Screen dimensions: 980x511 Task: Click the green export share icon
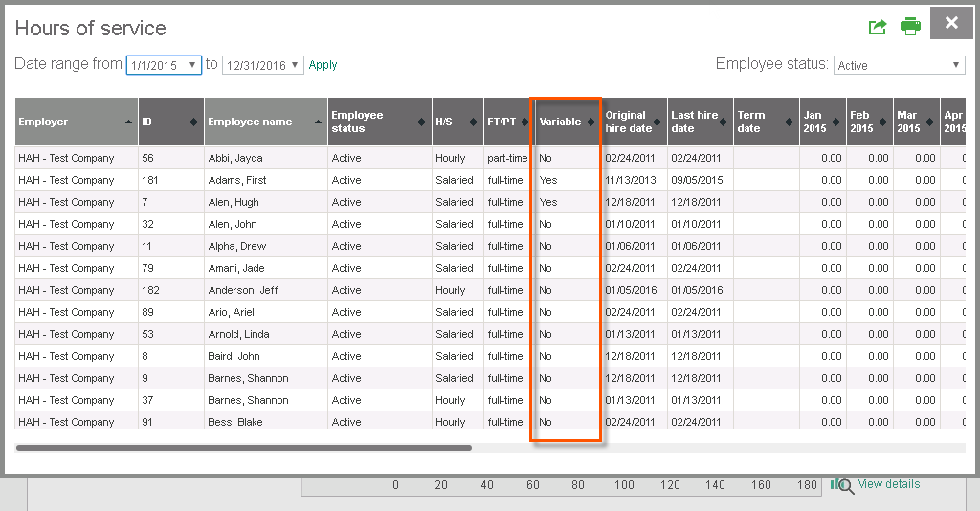click(x=877, y=27)
